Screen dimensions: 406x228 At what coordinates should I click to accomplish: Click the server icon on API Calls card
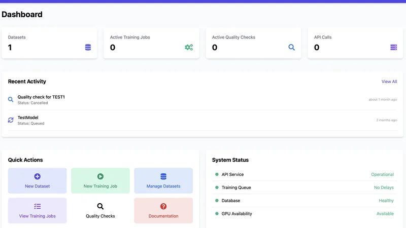[x=394, y=47]
